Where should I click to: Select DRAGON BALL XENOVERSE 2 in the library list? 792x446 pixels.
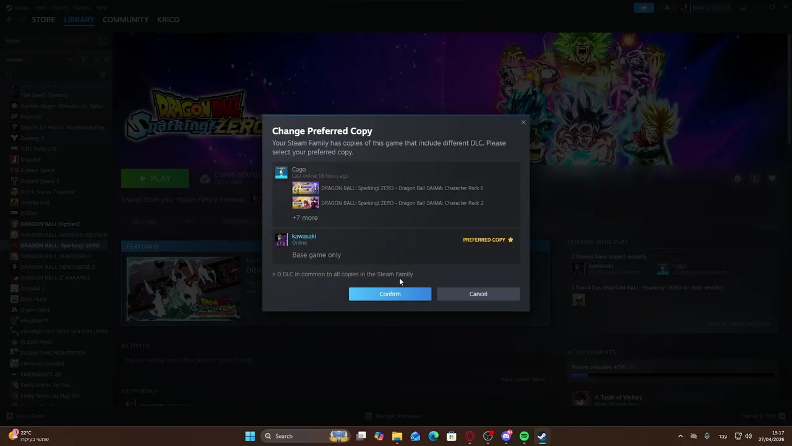click(58, 267)
